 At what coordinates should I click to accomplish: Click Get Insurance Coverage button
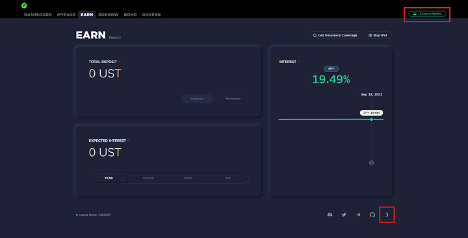[x=335, y=35]
